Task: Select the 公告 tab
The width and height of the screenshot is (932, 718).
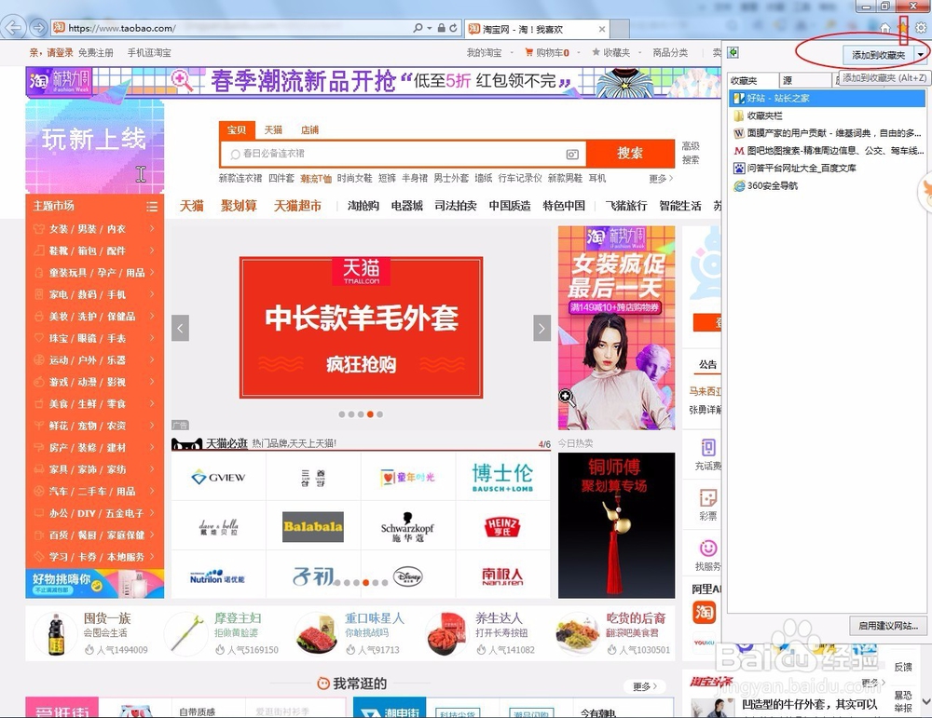Action: coord(707,365)
